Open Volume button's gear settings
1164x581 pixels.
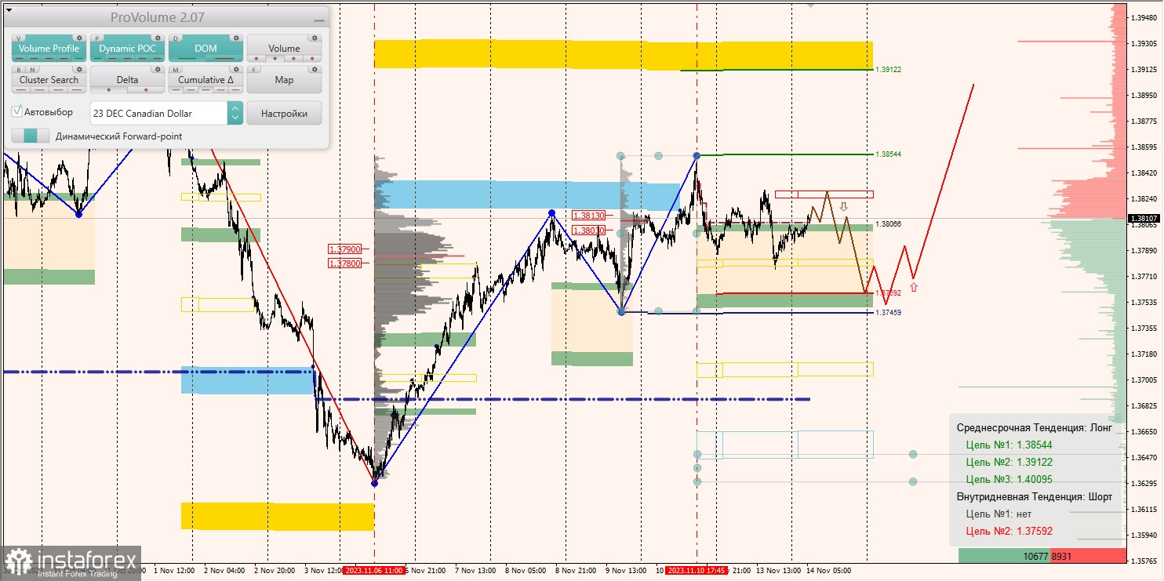(x=315, y=38)
